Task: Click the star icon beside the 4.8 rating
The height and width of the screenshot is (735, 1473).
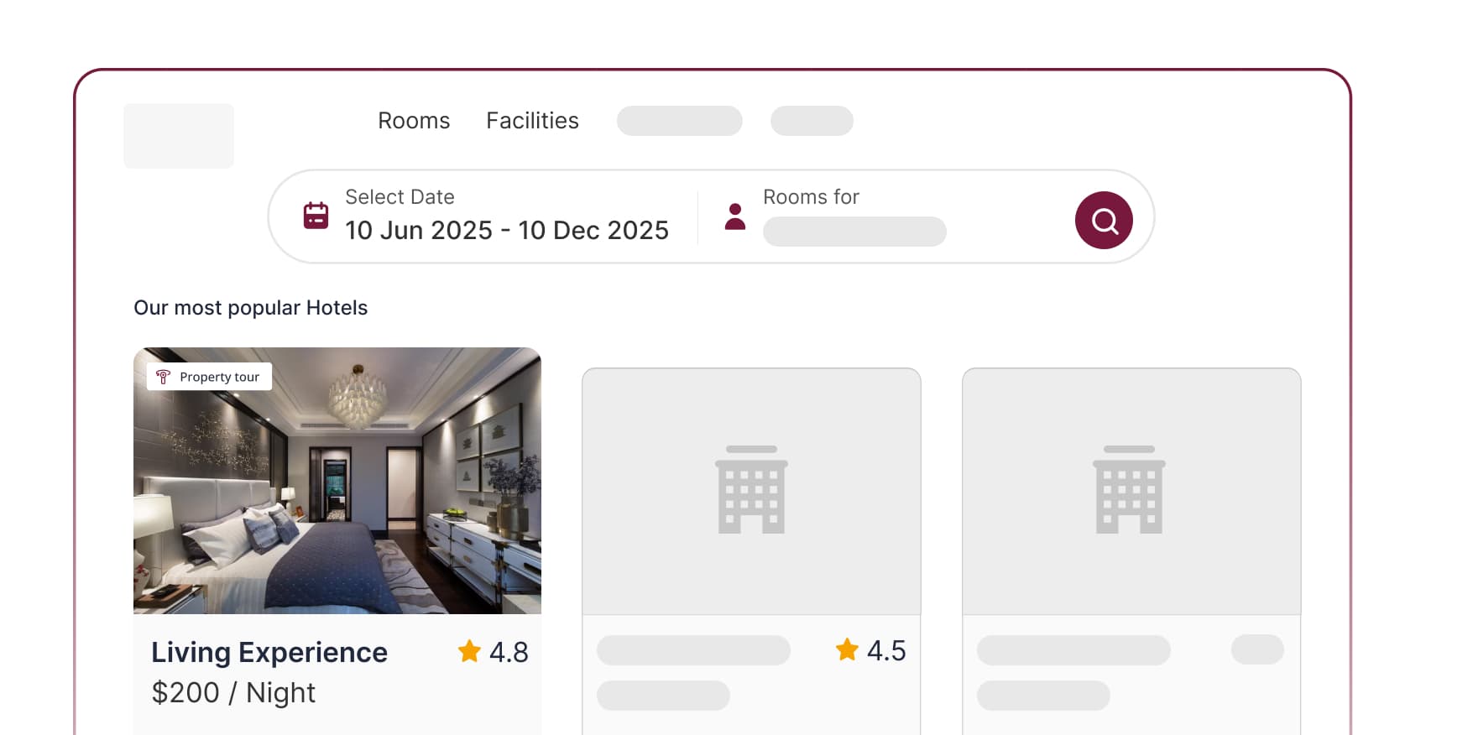Action: [468, 651]
